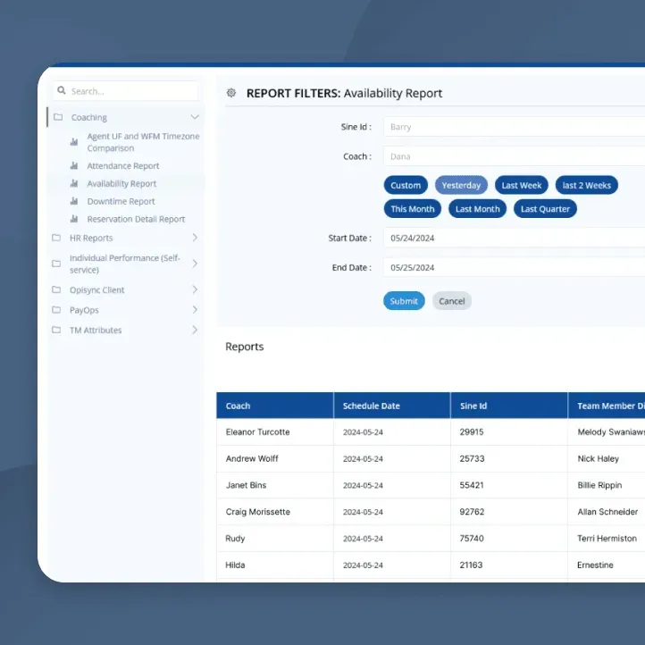Click the search magnifier icon
645x645 pixels.
tap(62, 90)
